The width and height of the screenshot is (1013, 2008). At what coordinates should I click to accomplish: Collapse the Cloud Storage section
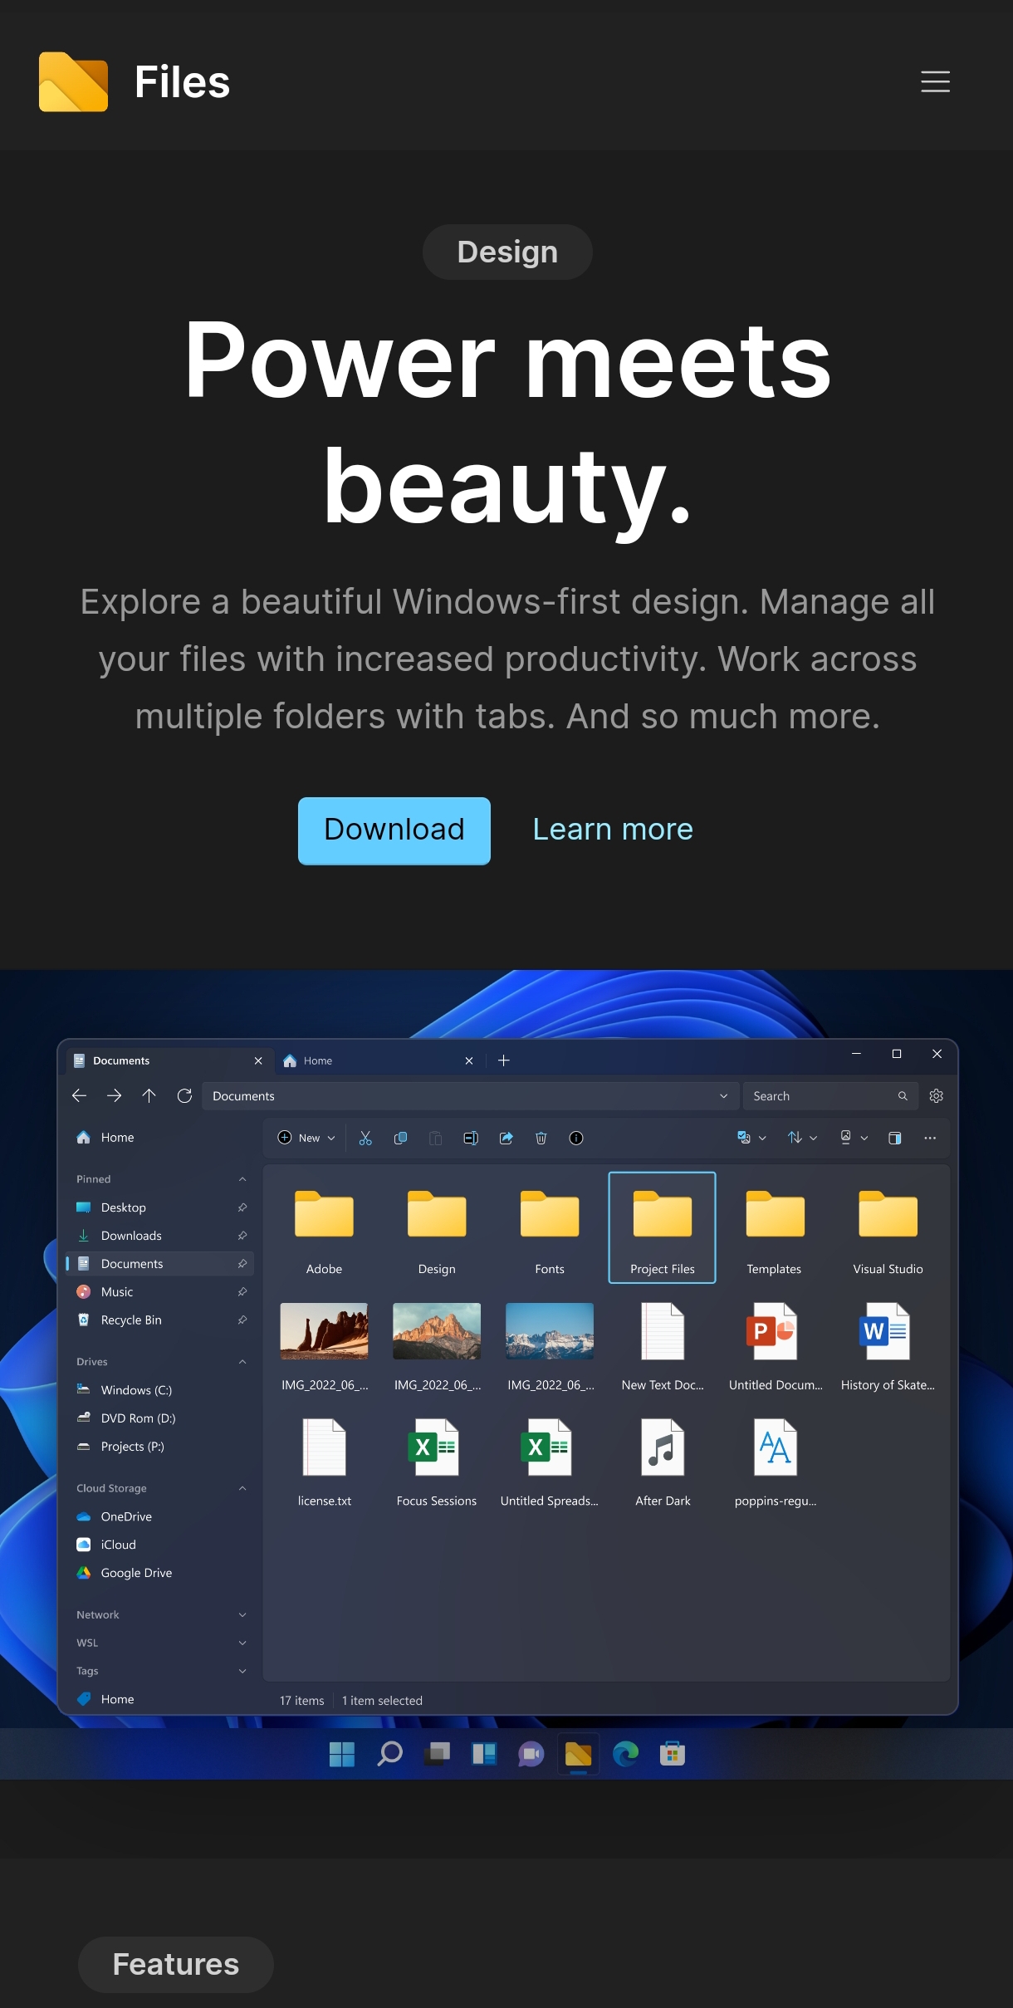(x=242, y=1488)
